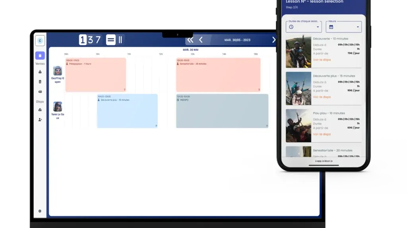Click 'Voir la dispo' for Piou piou
Screen dimensions: 407x228
322,134
